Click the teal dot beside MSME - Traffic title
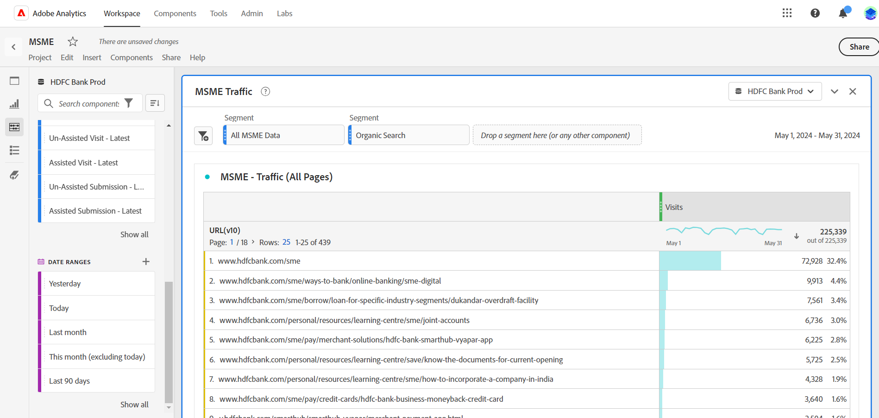Viewport: 879px width, 418px height. (207, 177)
